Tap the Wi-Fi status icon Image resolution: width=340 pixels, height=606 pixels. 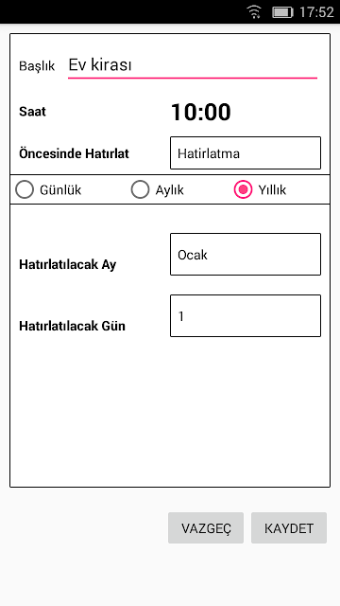click(254, 12)
